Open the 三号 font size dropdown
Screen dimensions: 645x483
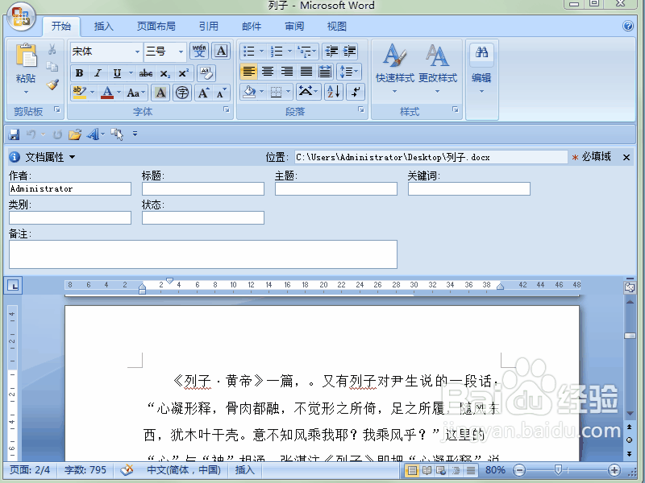[179, 52]
